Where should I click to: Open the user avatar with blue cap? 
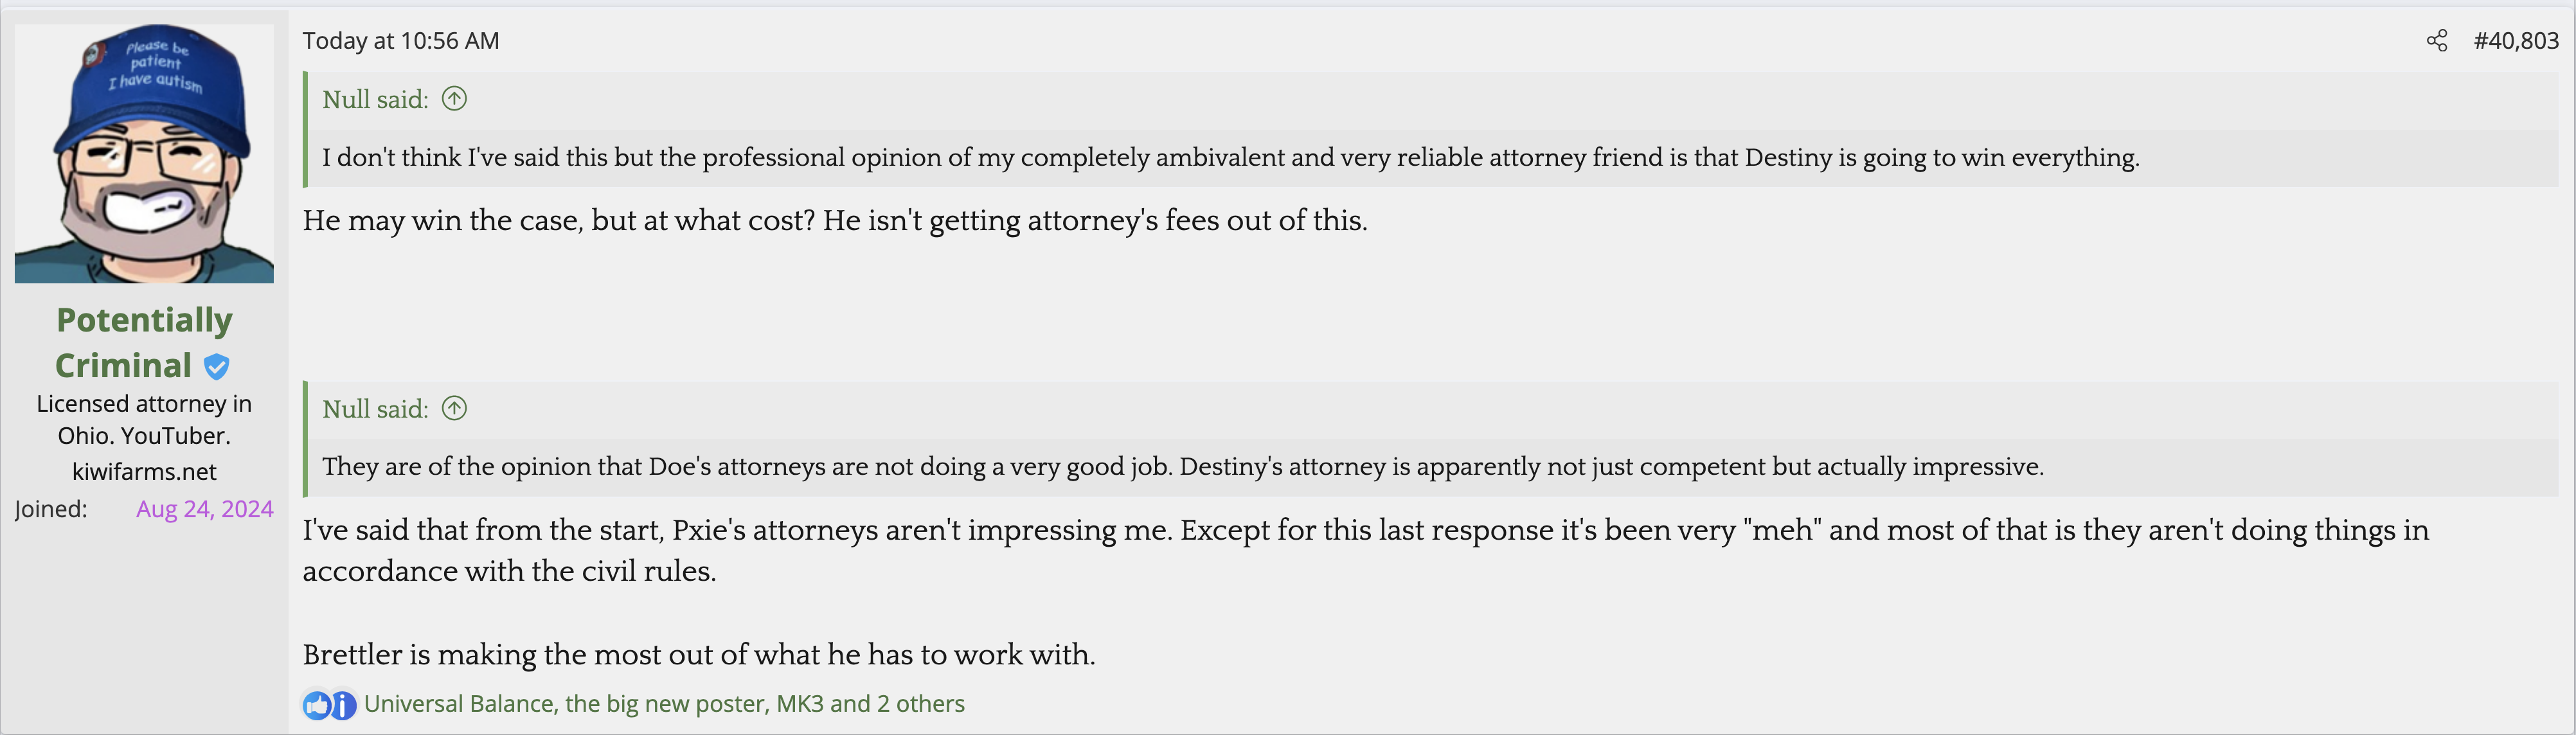coord(144,154)
